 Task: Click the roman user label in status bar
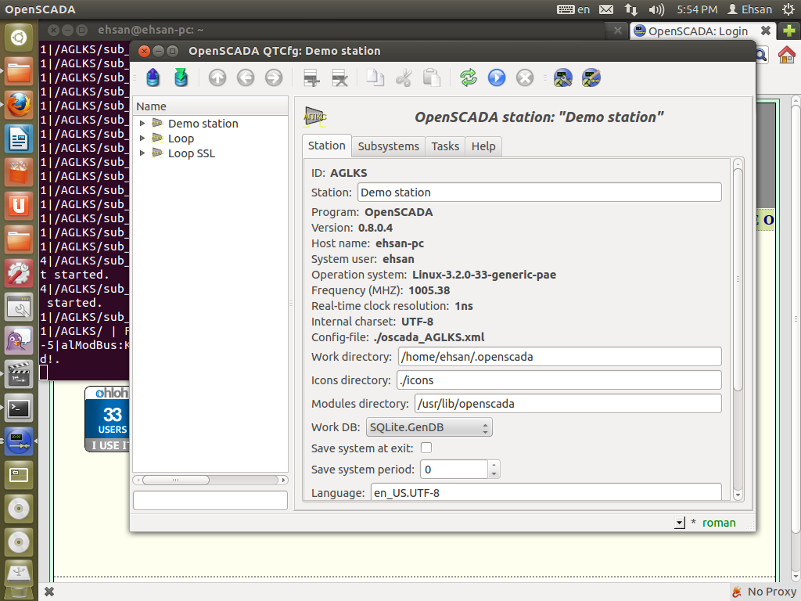coord(719,523)
